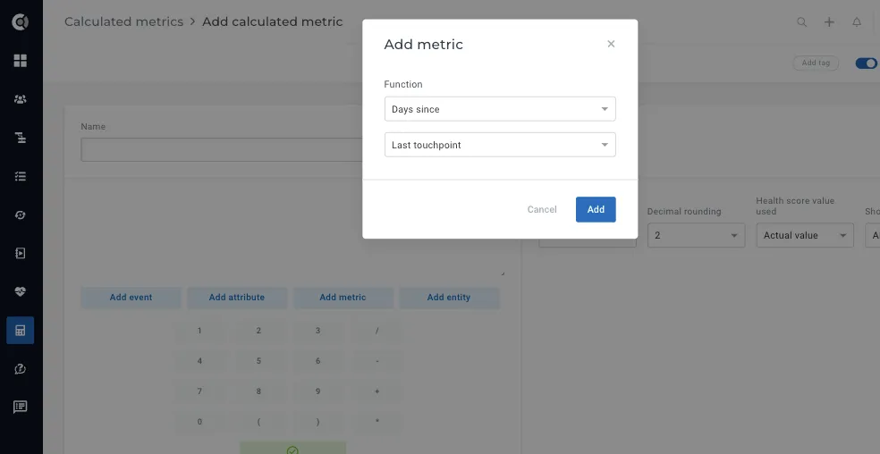Click the formula text area
The height and width of the screenshot is (454, 880).
point(292,233)
